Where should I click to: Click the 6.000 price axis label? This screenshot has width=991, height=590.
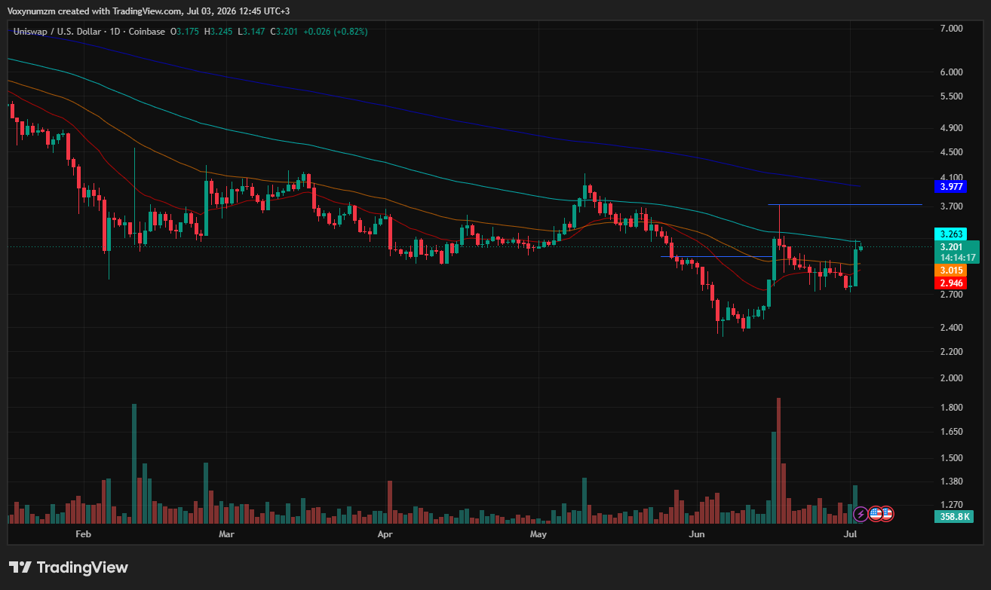(x=953, y=72)
